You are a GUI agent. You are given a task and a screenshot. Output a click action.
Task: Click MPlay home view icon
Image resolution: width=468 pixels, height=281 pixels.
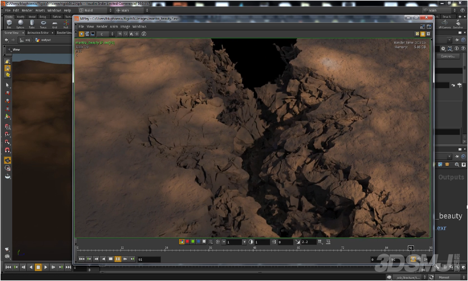pyautogui.click(x=131, y=34)
